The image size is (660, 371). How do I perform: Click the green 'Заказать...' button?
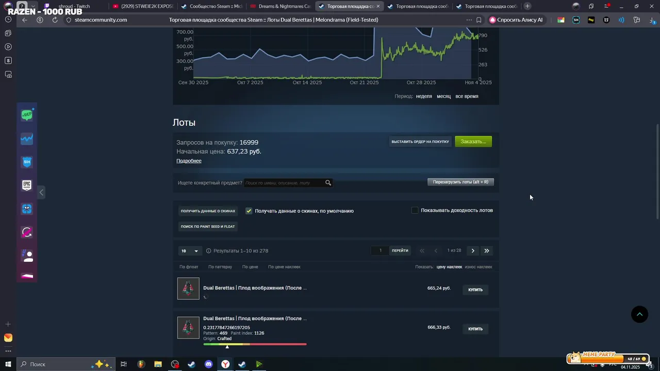[473, 142]
